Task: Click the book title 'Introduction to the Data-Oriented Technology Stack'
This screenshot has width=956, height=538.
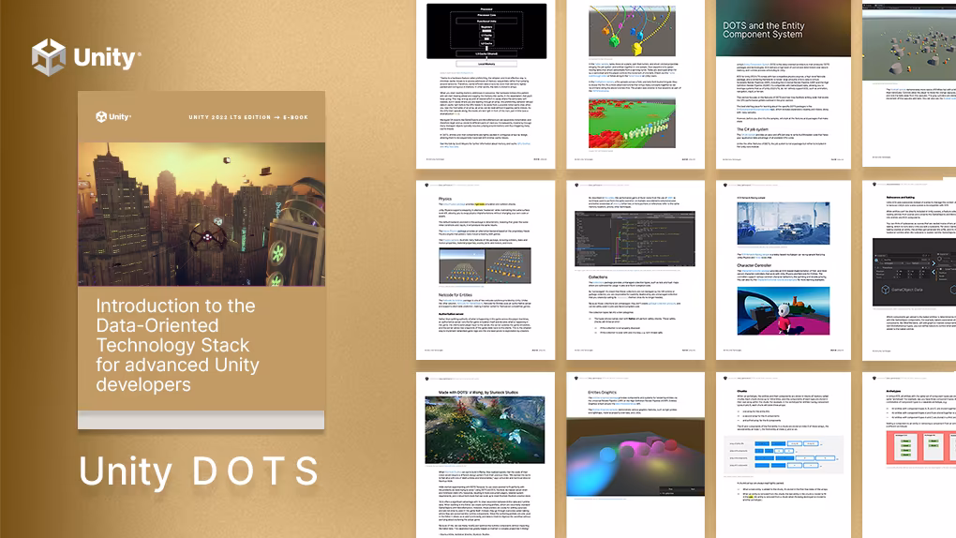Action: [x=177, y=345]
